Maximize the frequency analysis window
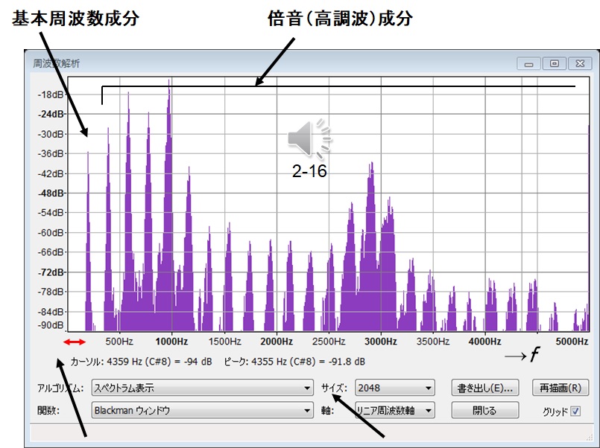 (x=554, y=64)
